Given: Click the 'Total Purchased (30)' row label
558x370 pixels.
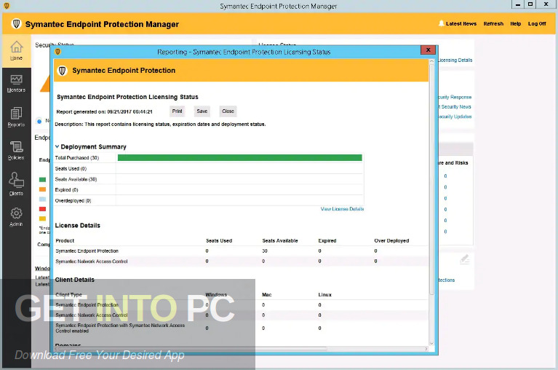Looking at the screenshot, I should [77, 158].
